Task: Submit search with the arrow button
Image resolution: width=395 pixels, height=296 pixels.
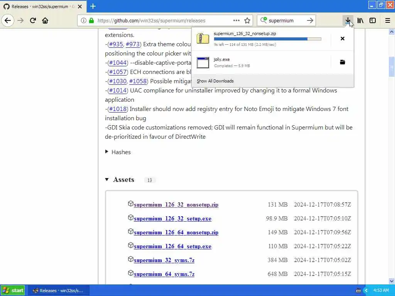Action: [x=310, y=20]
